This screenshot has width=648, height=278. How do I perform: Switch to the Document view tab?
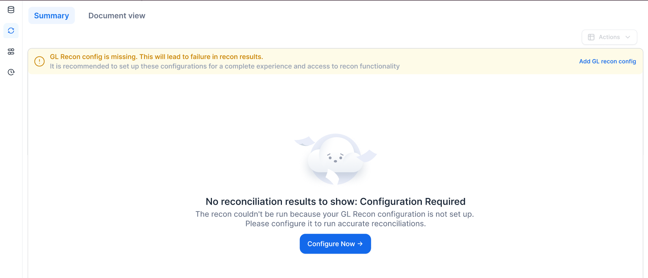pyautogui.click(x=117, y=16)
